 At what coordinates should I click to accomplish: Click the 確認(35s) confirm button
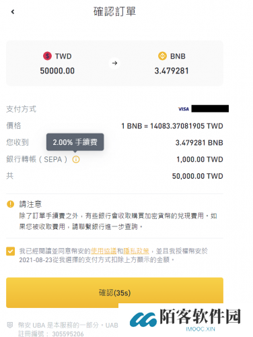point(114,293)
